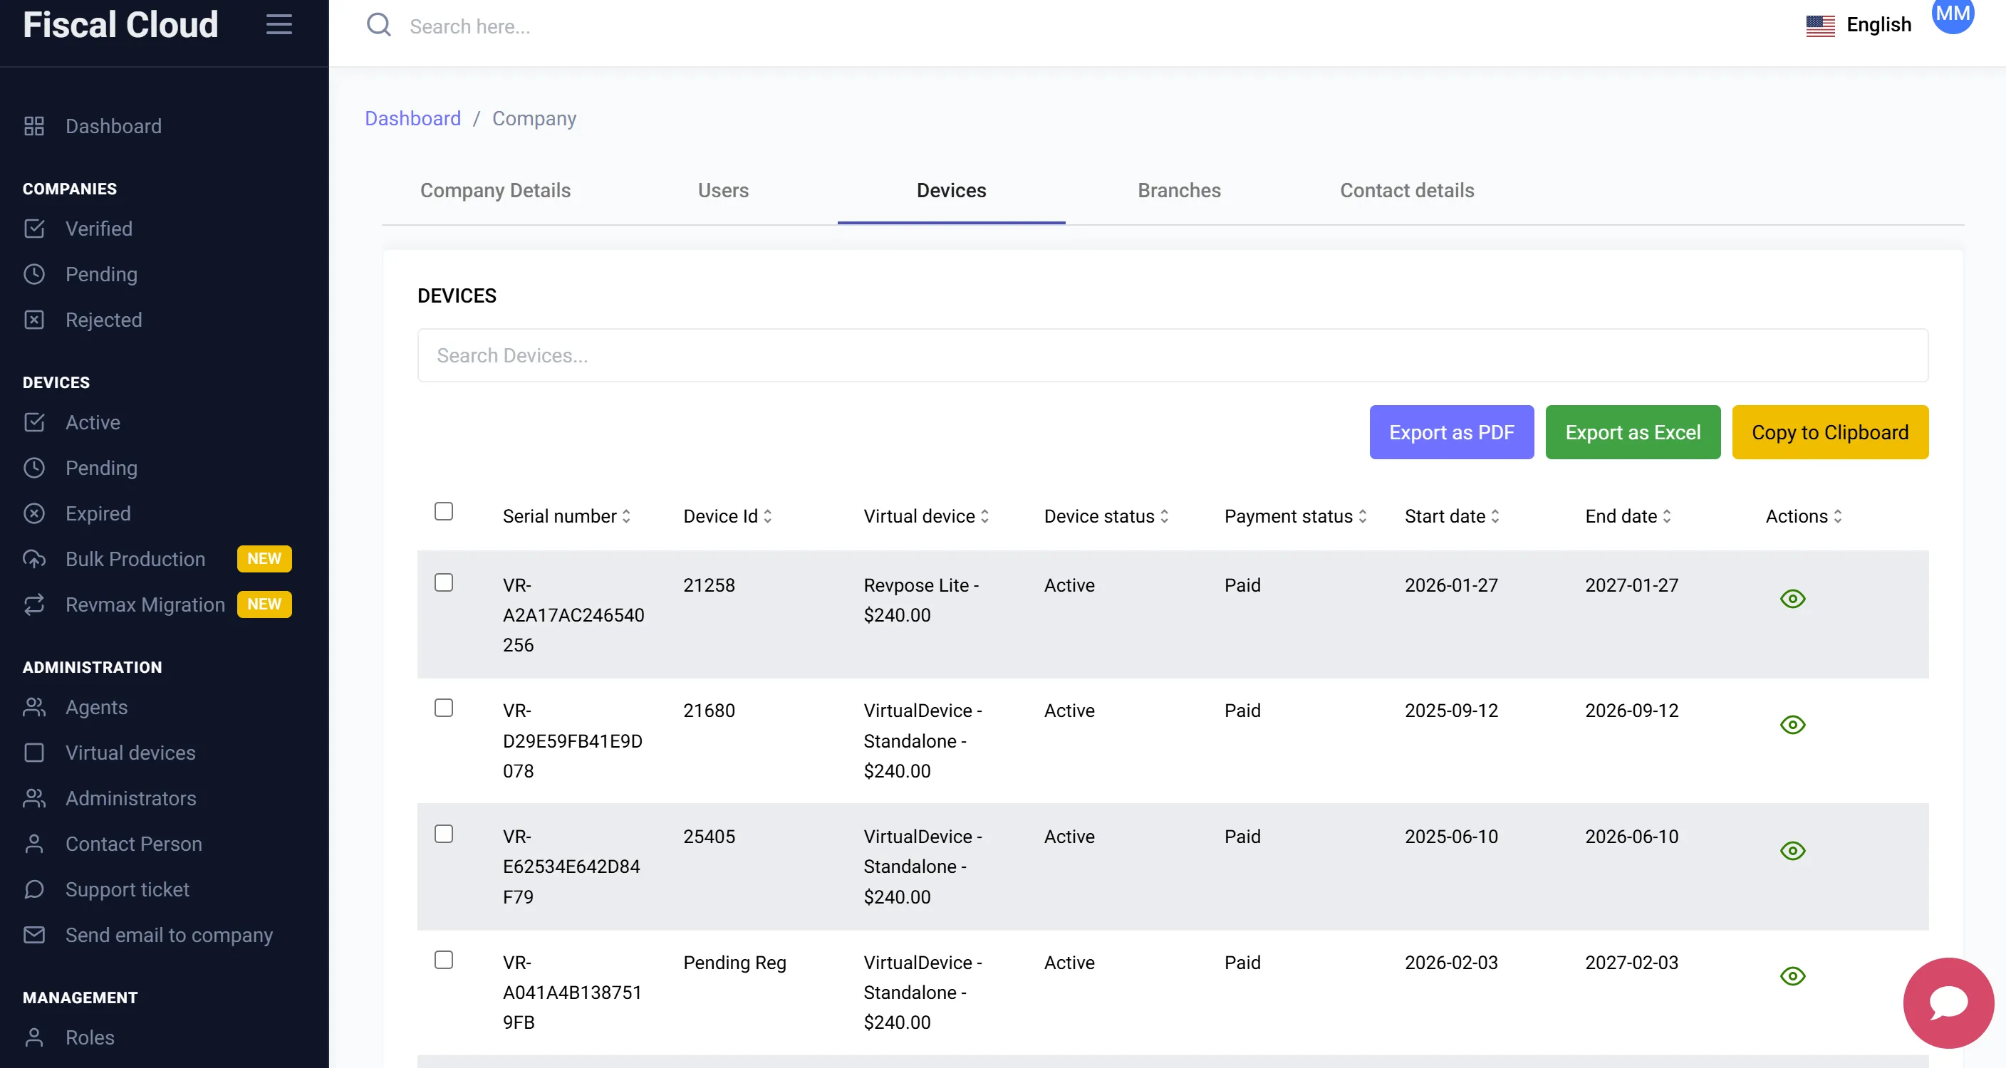This screenshot has height=1068, width=2006.
Task: View device 25405 using its eye icon
Action: tap(1792, 850)
